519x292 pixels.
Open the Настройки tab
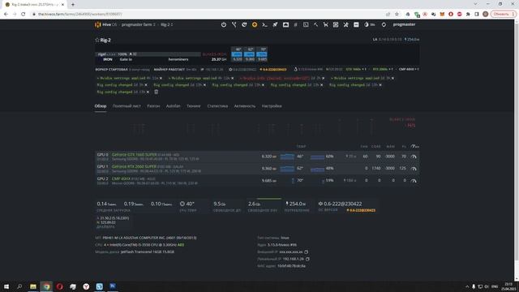[x=272, y=106]
